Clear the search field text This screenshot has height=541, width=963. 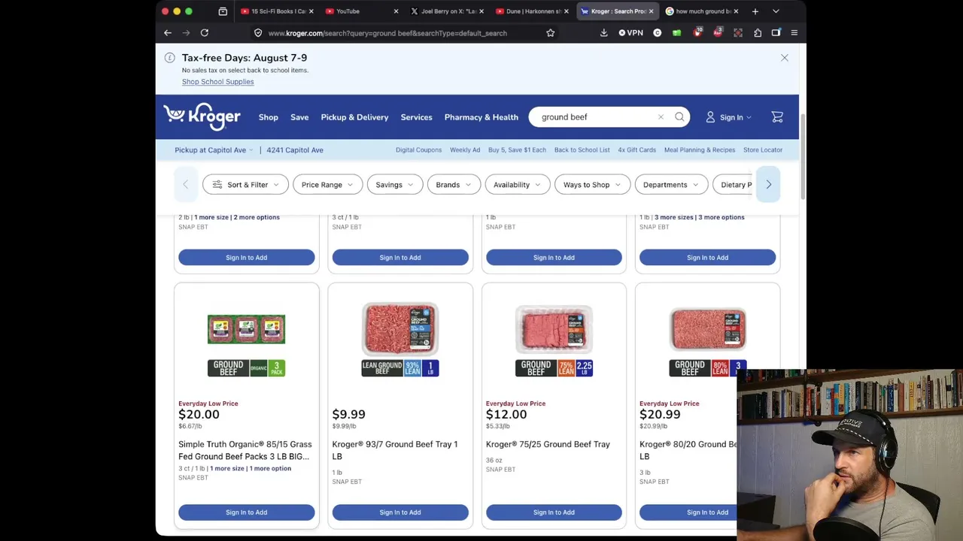coord(661,117)
